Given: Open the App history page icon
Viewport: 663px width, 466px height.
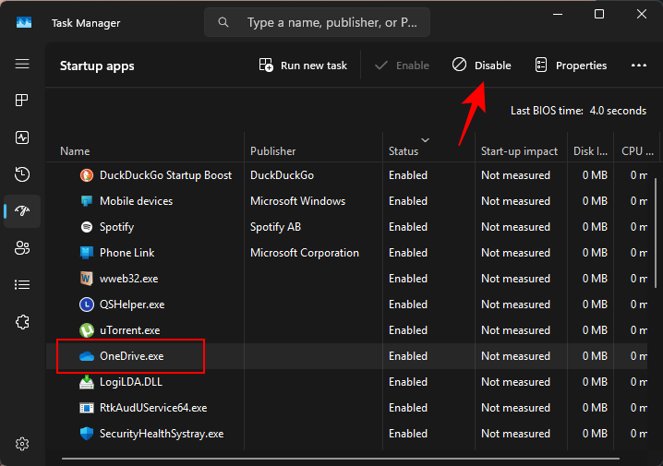Looking at the screenshot, I should tap(22, 174).
